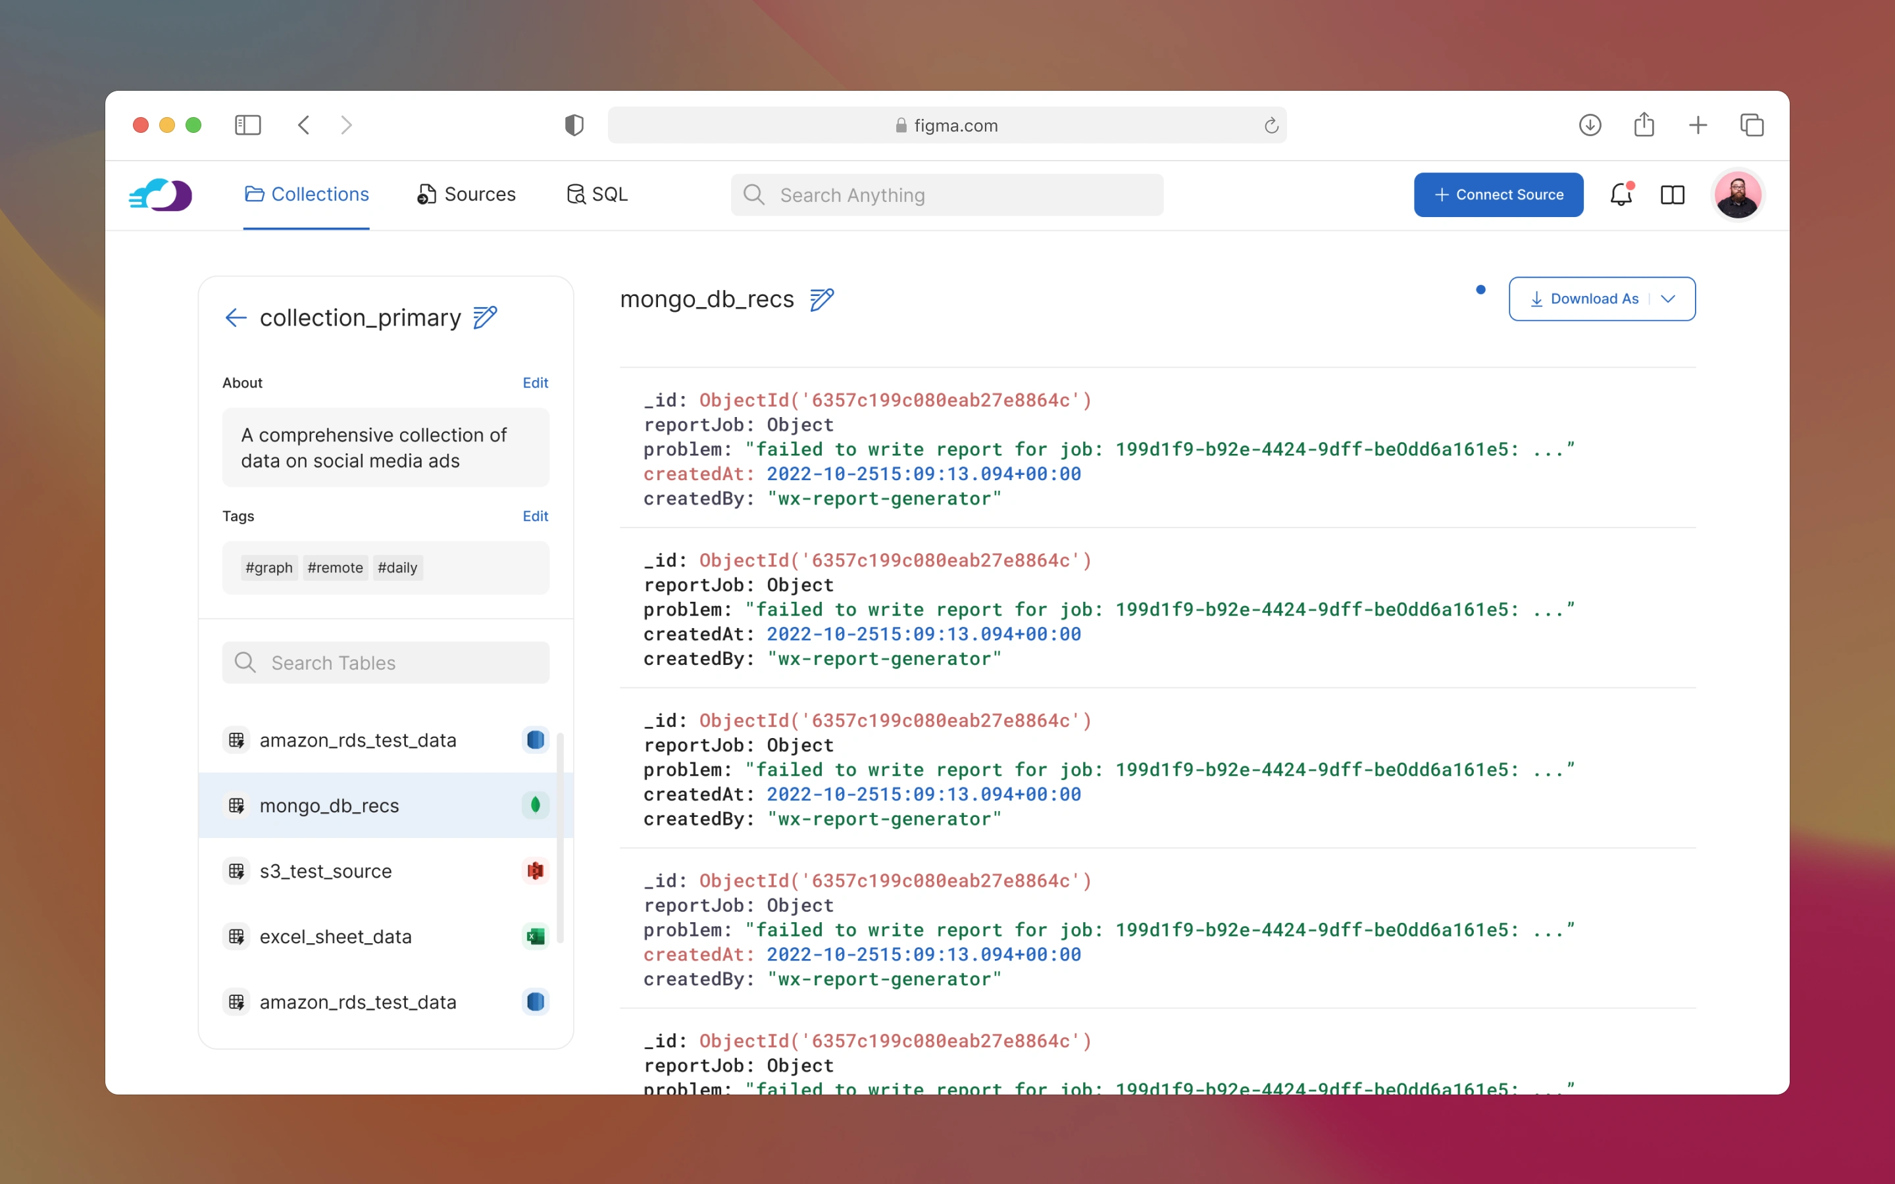1895x1184 pixels.
Task: Click the Safari privacy shield icon
Action: (x=574, y=125)
